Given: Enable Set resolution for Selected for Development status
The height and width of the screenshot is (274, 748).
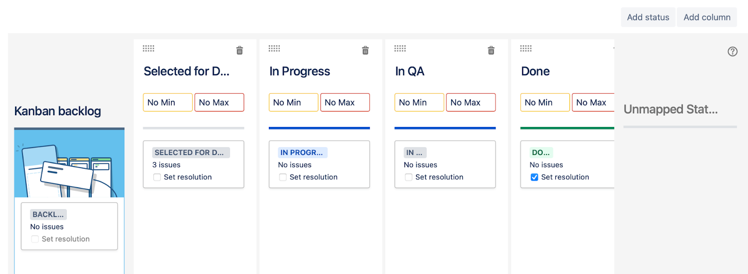Looking at the screenshot, I should point(157,177).
